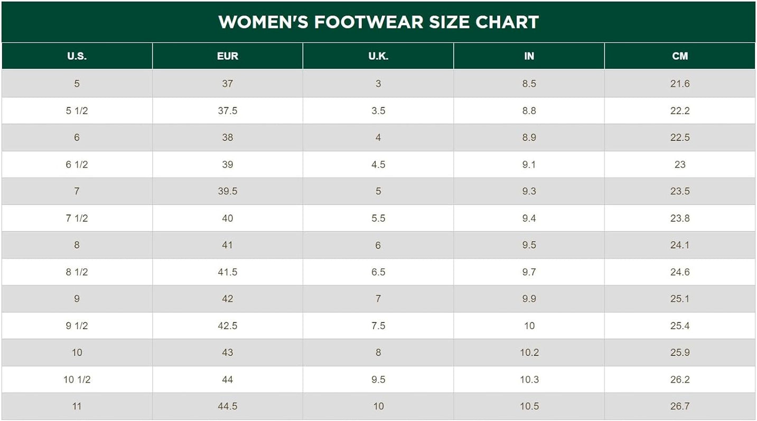757x421 pixels.
Task: Select U.S. size 10 1/2 cell
Action: (77, 380)
